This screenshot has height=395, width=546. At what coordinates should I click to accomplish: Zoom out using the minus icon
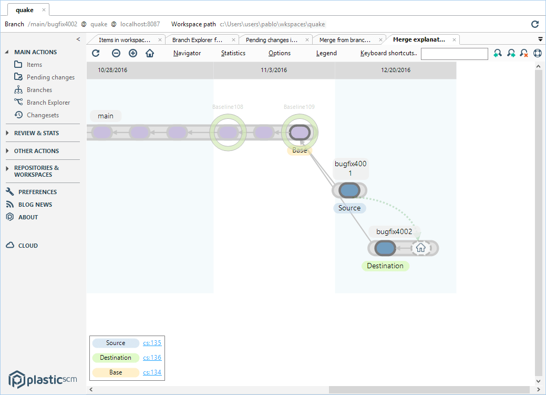point(116,53)
